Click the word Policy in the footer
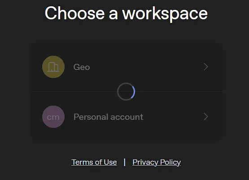 [x=170, y=162]
